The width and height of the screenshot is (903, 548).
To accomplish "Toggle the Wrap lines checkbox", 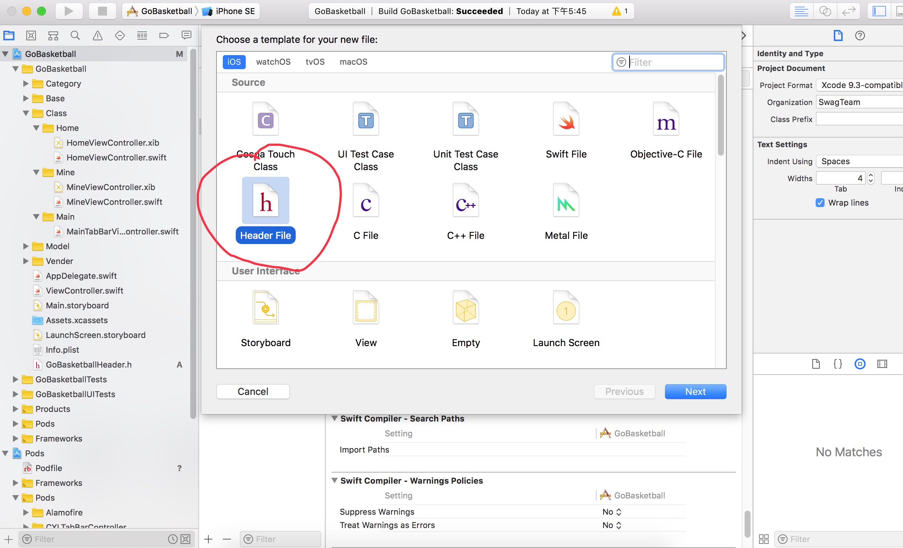I will (820, 203).
